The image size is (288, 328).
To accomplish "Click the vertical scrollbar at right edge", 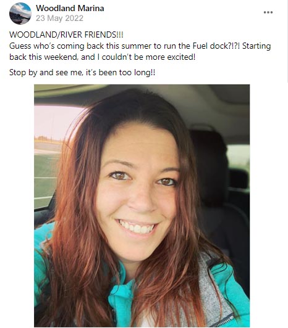I will click(x=287, y=42).
